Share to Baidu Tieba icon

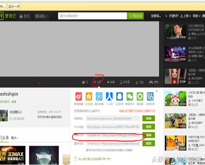pyautogui.click(x=150, y=96)
